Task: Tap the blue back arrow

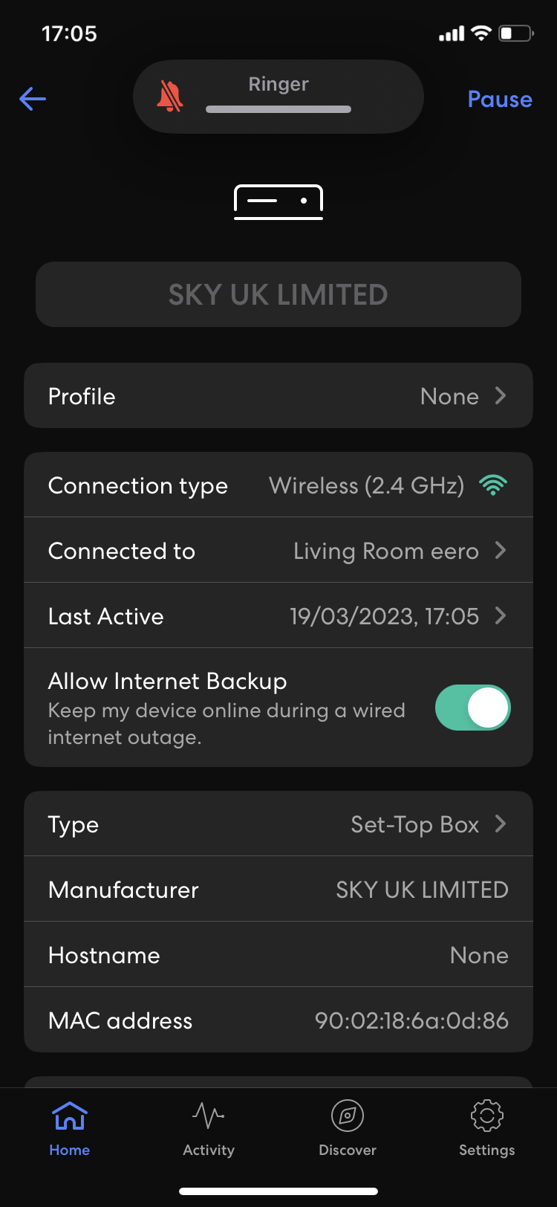Action: coord(33,99)
